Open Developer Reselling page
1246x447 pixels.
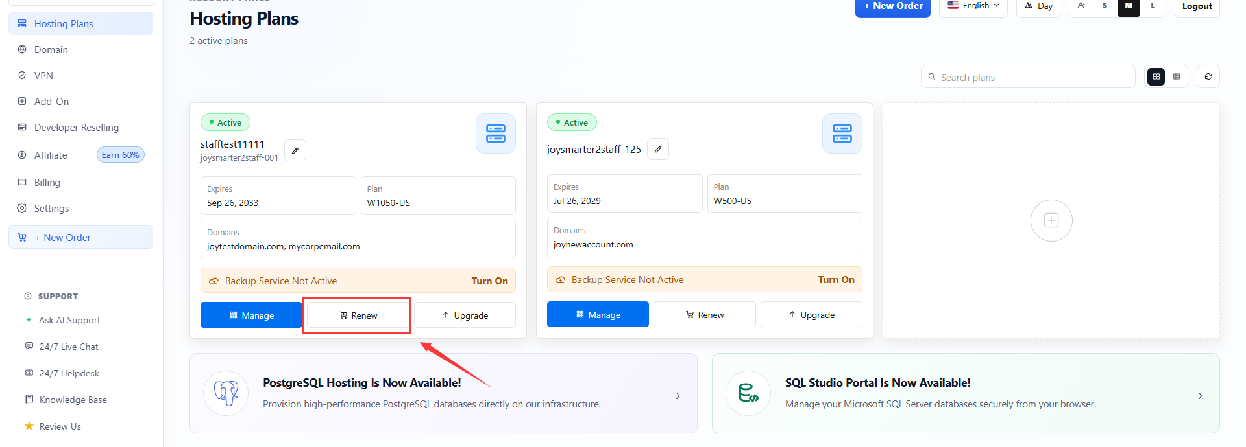coord(80,127)
